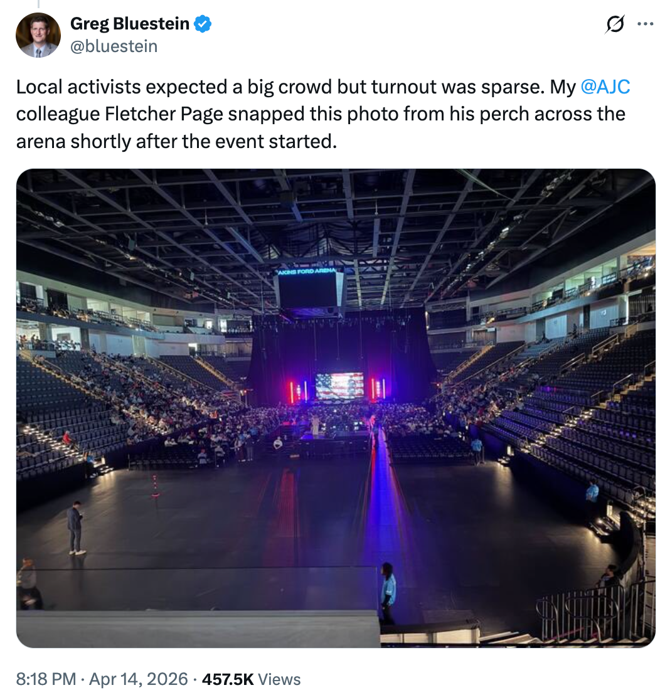Click the Views label beside the count
The image size is (665, 700).
[x=279, y=679]
